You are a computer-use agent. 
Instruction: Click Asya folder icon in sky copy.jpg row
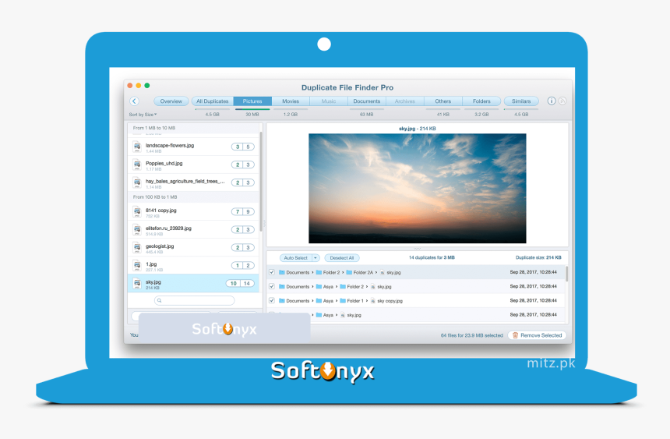(319, 301)
